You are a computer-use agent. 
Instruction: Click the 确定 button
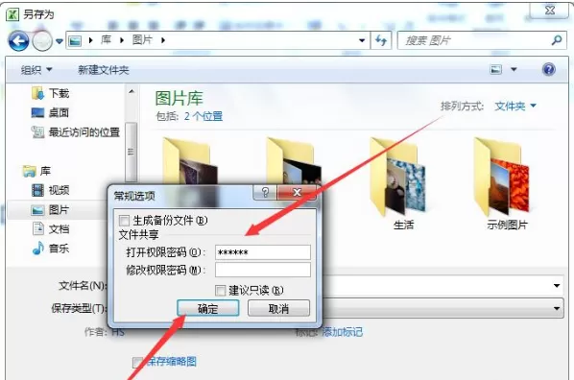pyautogui.click(x=208, y=308)
